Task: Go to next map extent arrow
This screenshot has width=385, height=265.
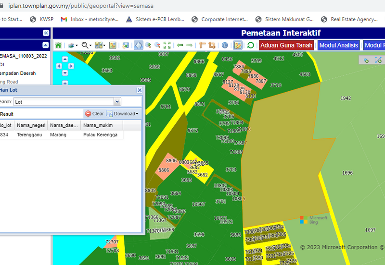Action: tap(189, 45)
